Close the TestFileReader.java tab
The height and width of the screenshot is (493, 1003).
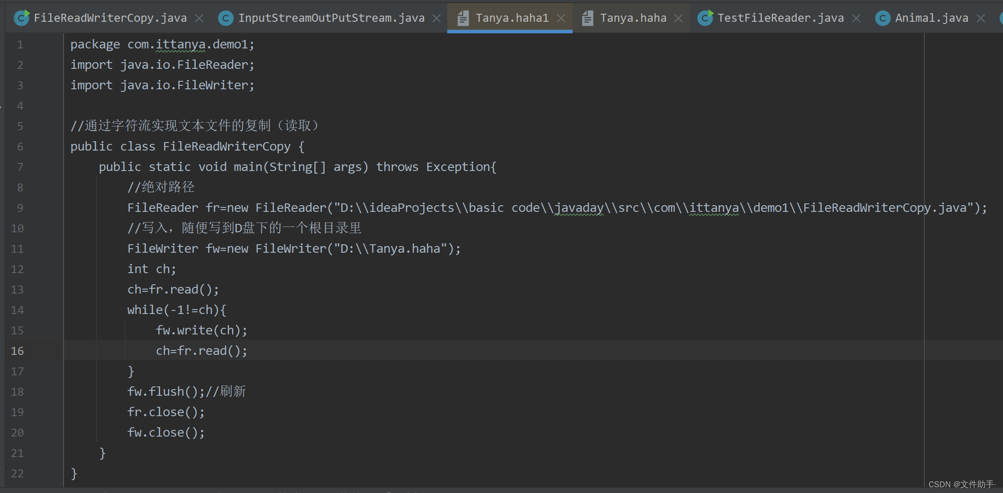click(856, 18)
